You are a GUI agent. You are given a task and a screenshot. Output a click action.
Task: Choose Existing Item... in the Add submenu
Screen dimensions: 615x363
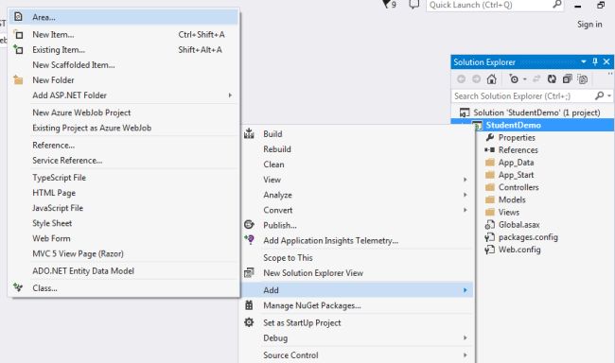click(x=123, y=50)
